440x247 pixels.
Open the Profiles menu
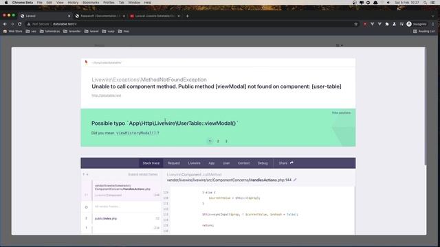pyautogui.click(x=109, y=3)
